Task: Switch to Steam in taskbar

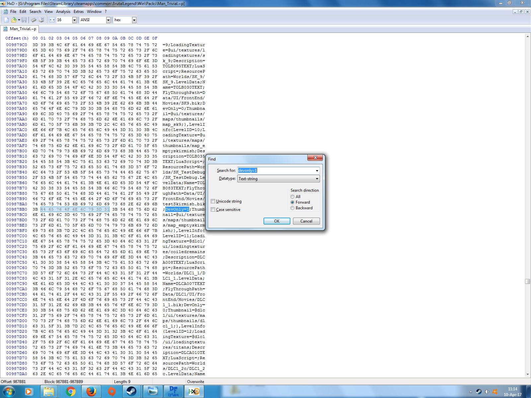Action: pyautogui.click(x=131, y=392)
